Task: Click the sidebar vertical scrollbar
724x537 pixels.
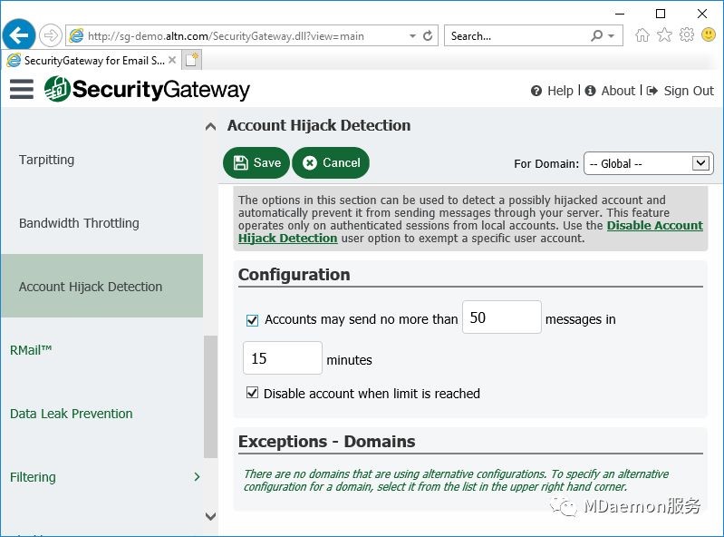Action: [210, 396]
